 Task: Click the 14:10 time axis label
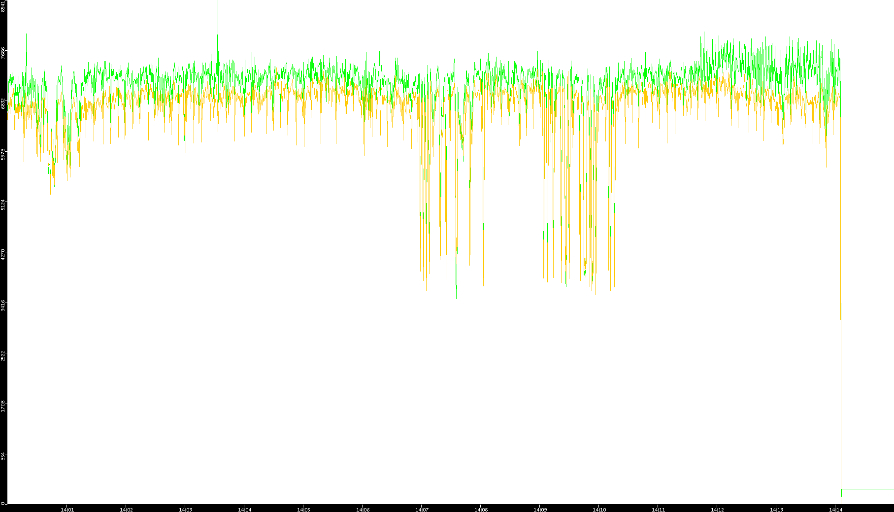pyautogui.click(x=599, y=510)
